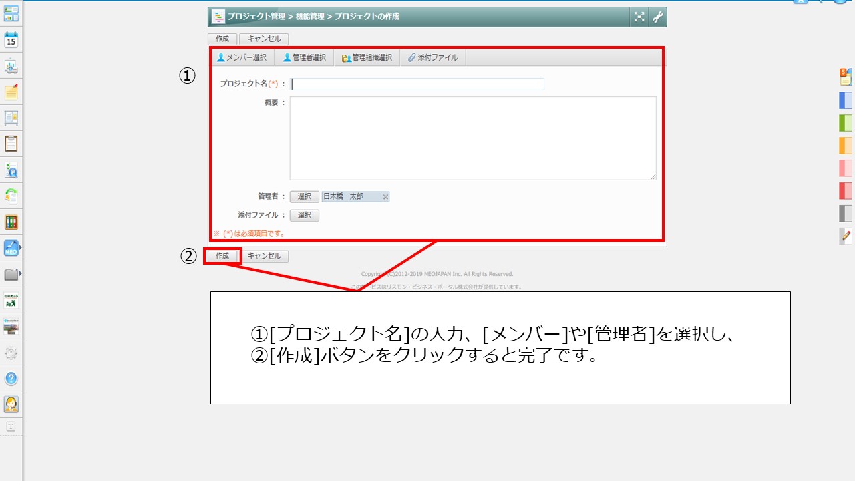This screenshot has height=481, width=855.
Task: Click the full-screen expand icon in header
Action: 639,17
